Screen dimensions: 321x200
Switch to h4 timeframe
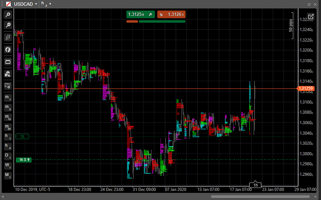(8, 146)
